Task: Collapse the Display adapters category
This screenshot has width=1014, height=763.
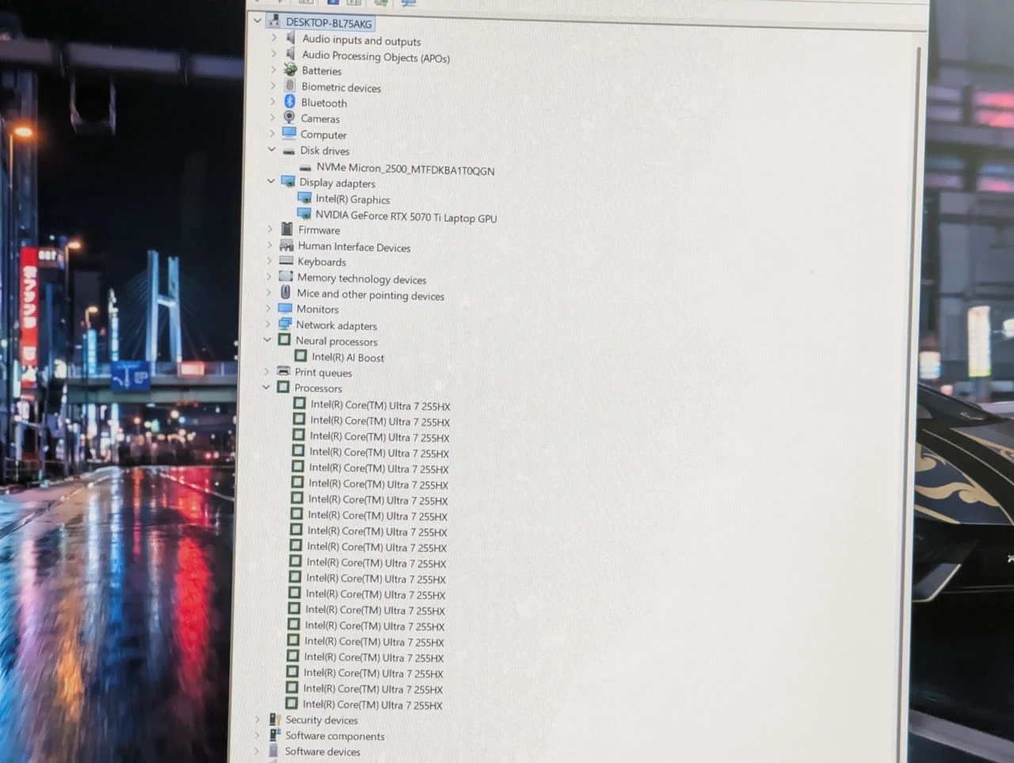Action: 271,180
